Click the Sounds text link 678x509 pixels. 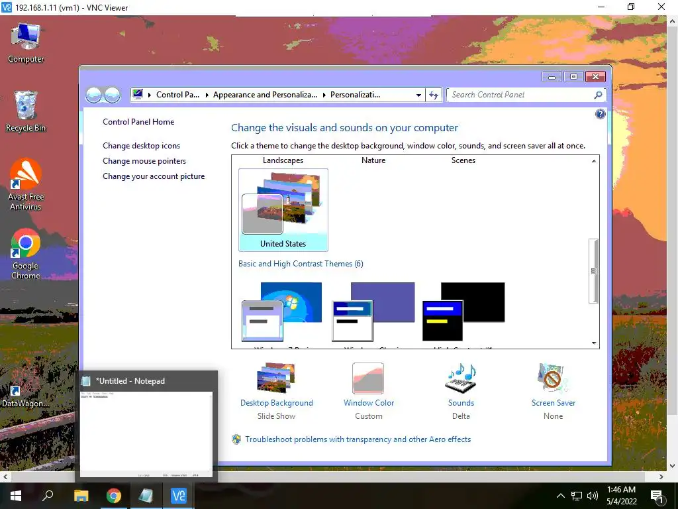(x=461, y=402)
